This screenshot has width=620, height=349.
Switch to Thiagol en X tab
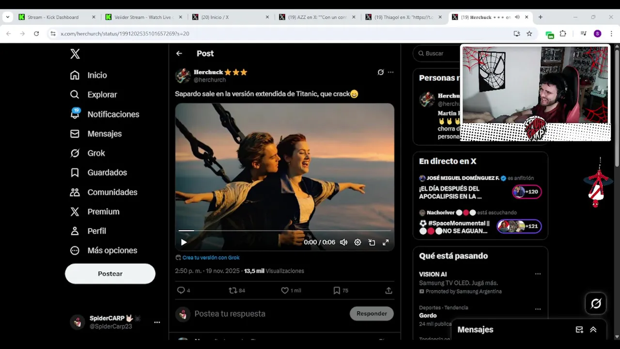click(404, 17)
